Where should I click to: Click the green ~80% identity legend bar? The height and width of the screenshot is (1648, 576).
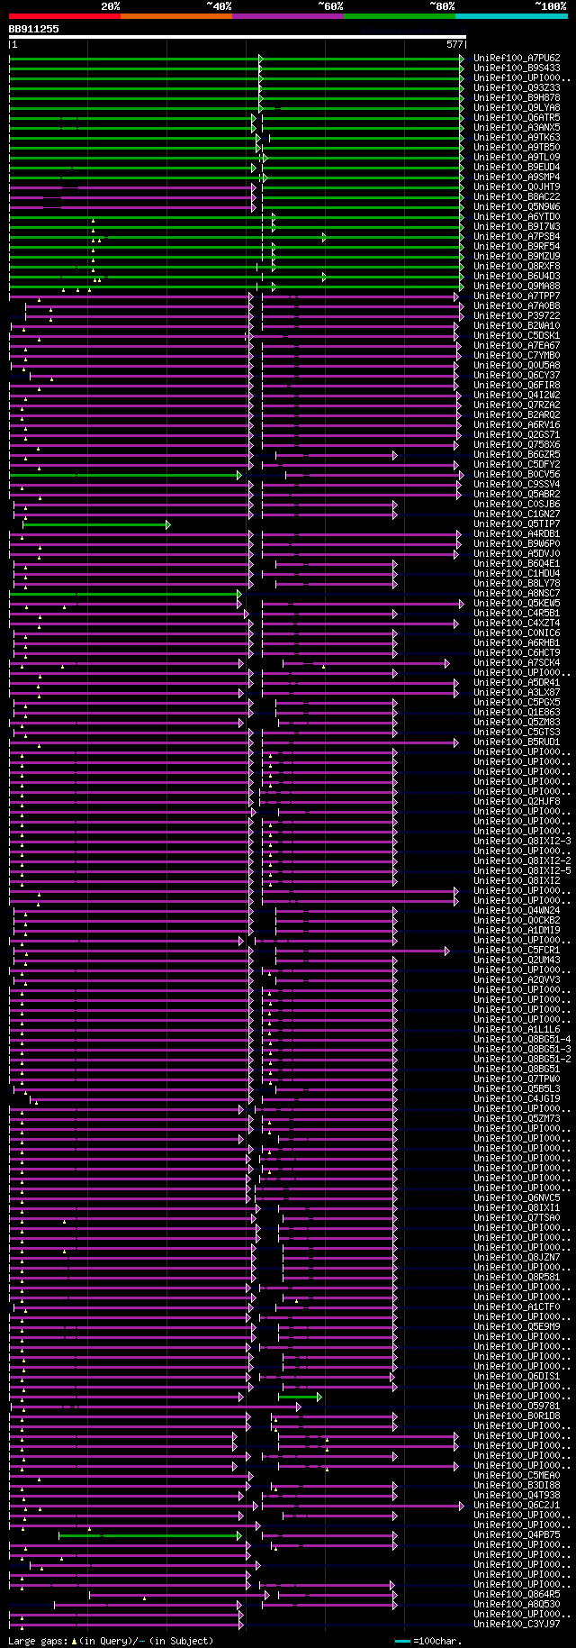[399, 16]
